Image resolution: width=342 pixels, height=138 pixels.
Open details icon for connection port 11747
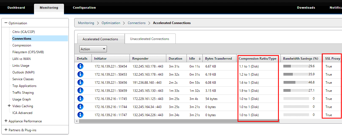pos(80,115)
